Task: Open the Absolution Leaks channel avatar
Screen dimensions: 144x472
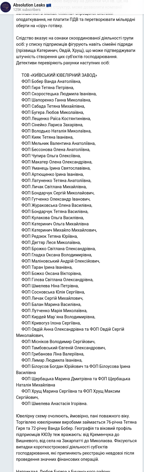Action: coord(6,7)
